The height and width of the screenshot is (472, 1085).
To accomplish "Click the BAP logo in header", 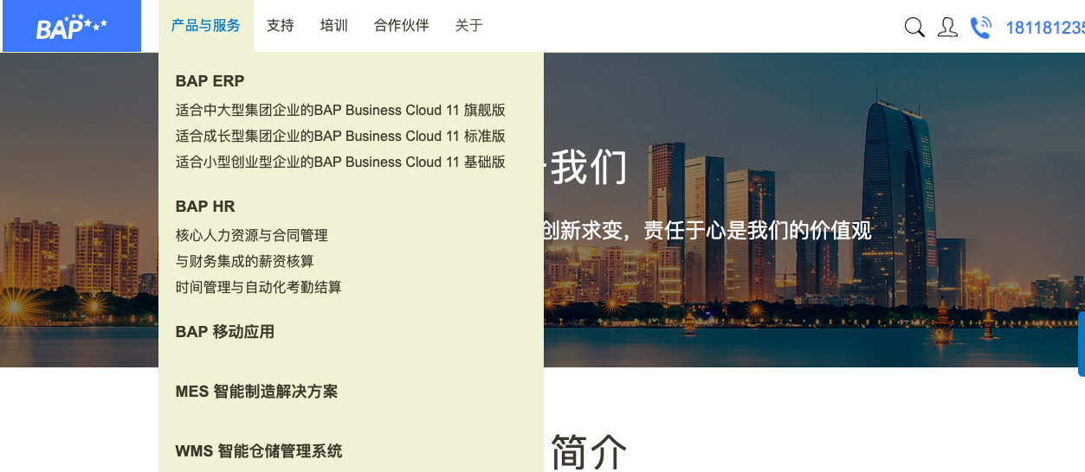I will [x=71, y=27].
